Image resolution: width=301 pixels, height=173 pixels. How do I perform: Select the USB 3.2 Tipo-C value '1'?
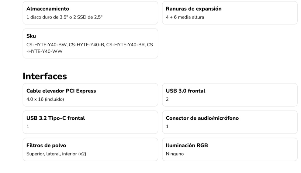(x=28, y=127)
